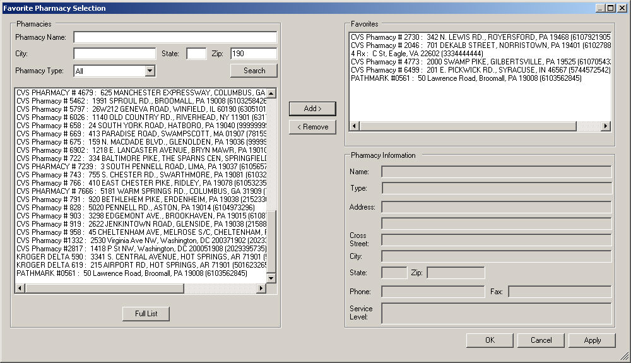Select CVS Pharmacy # 6026 Riverhead, NY row

coord(141,117)
